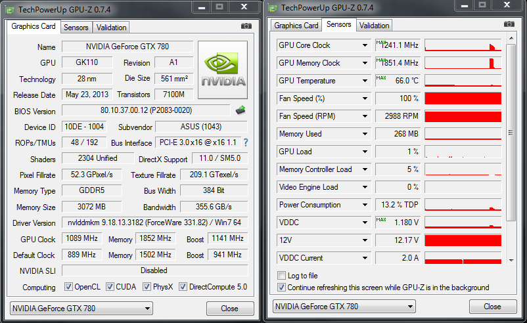Open the Video Engine Load dropdown
The height and width of the screenshot is (323, 527).
pyautogui.click(x=365, y=187)
